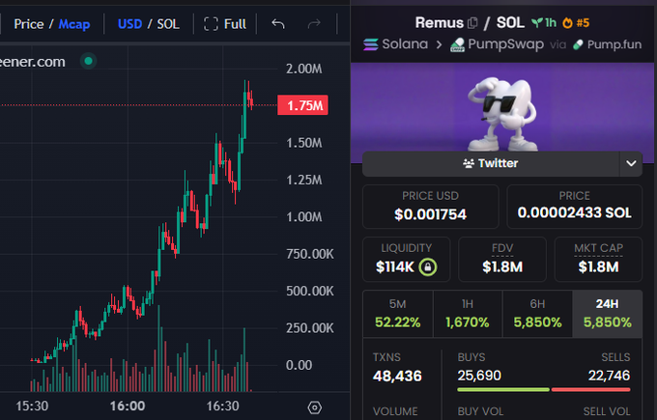Click the Remus token name
The height and width of the screenshot is (420, 657).
pyautogui.click(x=439, y=22)
